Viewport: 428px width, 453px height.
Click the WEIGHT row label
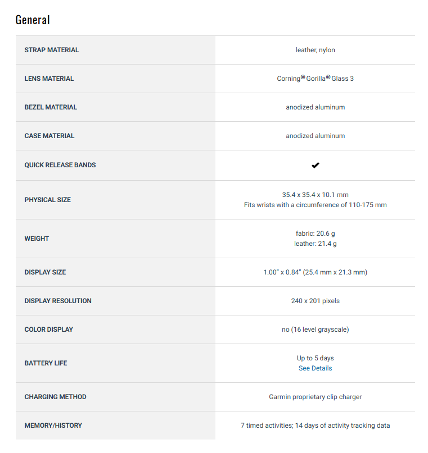point(37,239)
